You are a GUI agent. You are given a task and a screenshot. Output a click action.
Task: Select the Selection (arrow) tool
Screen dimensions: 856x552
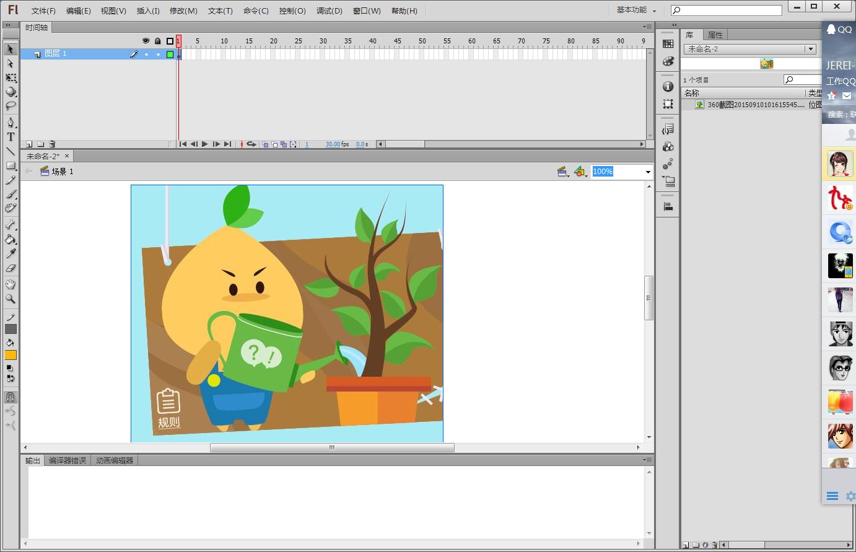(11, 49)
